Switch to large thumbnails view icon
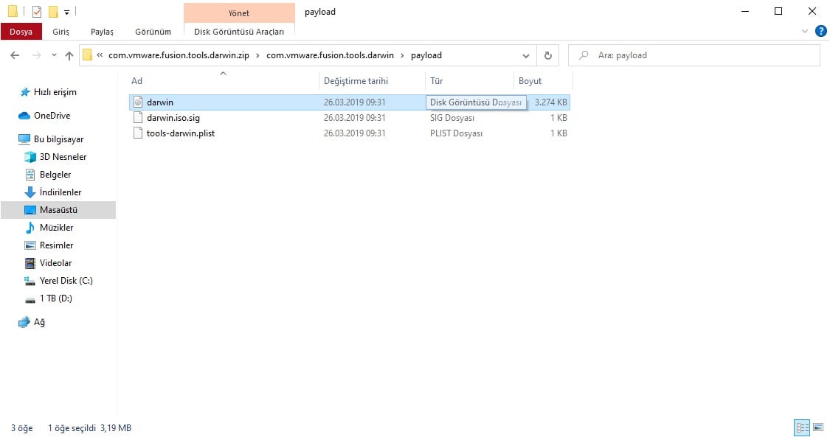Screen dimensions: 830x437 click(x=818, y=427)
